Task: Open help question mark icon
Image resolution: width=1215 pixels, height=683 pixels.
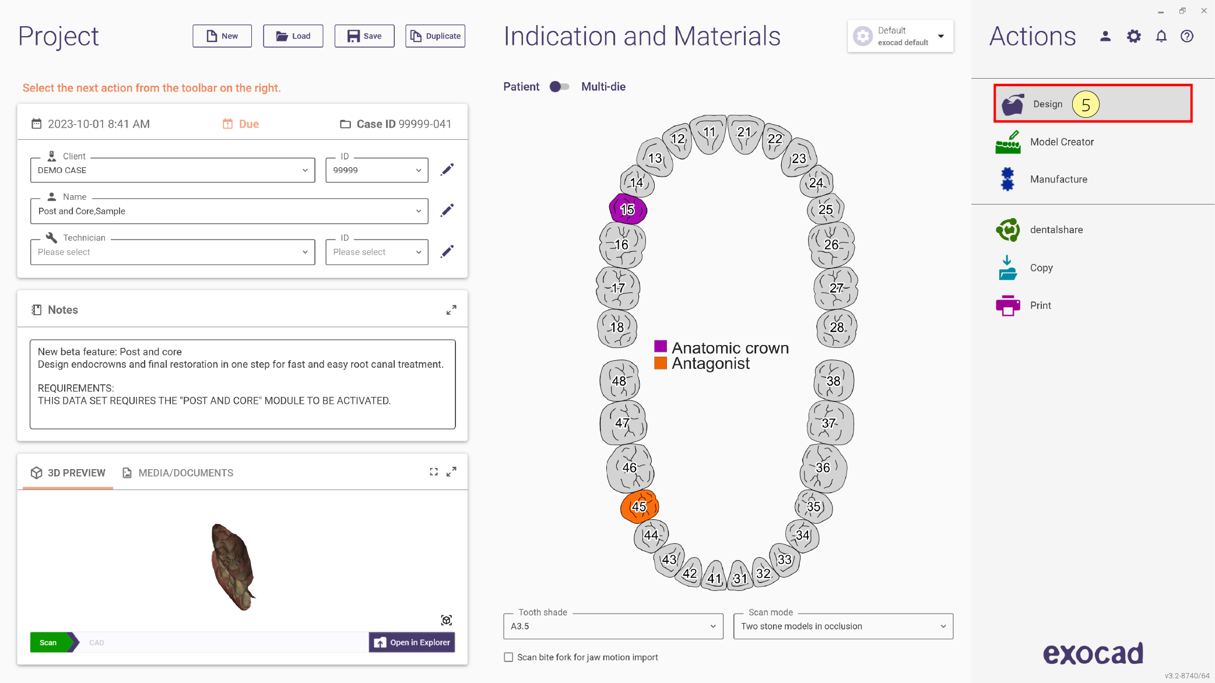Action: (1187, 36)
